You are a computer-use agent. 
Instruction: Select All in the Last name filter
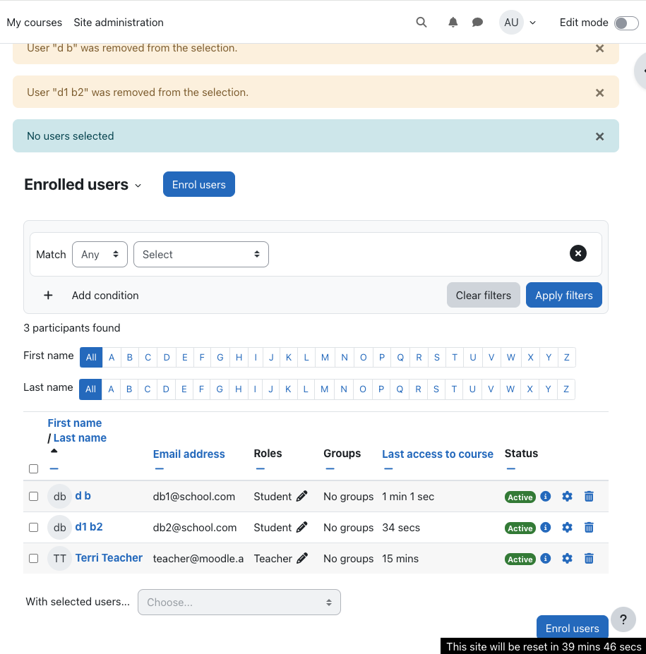point(90,389)
